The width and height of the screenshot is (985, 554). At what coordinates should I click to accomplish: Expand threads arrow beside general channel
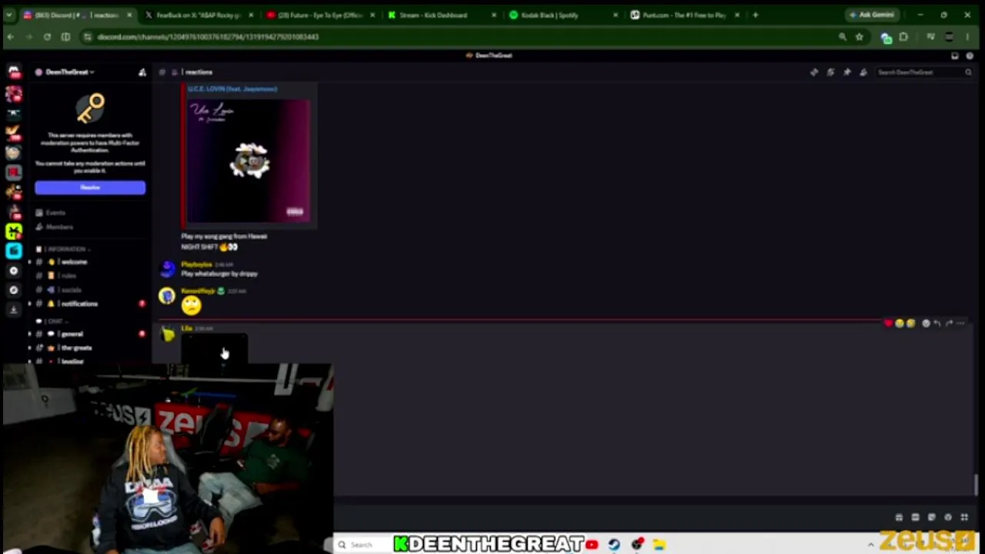tap(30, 334)
